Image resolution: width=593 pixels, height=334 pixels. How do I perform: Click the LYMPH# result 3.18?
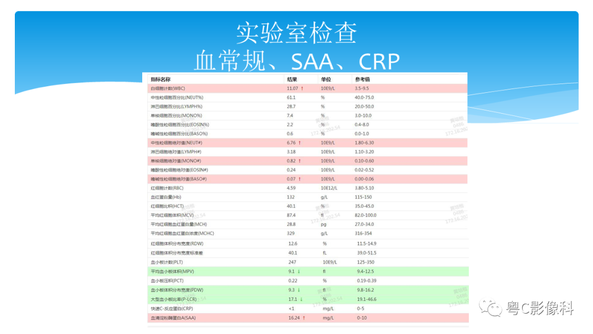pyautogui.click(x=291, y=152)
